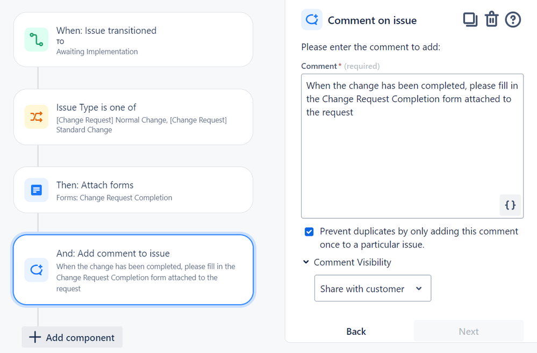Click the blue Attach forms action icon
This screenshot has width=537, height=353.
click(x=35, y=190)
